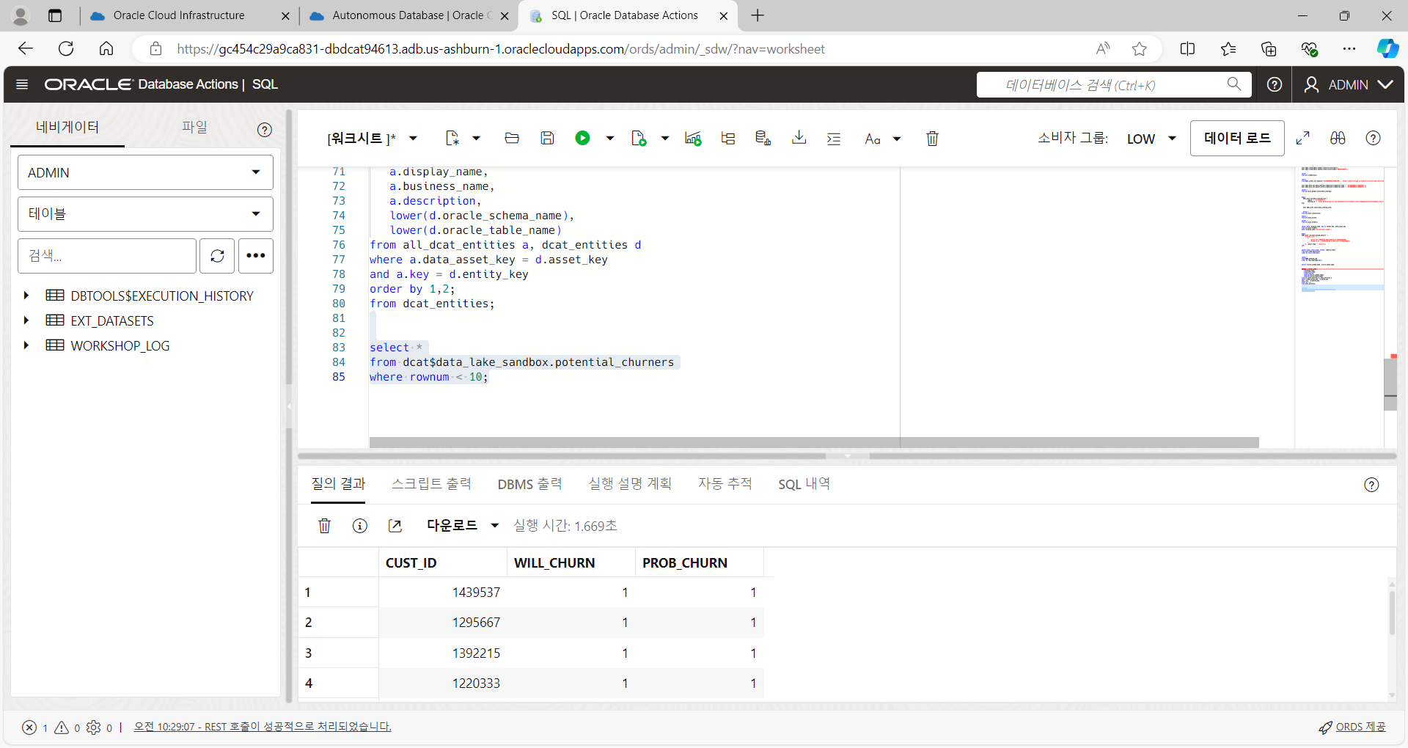Open navigator more options ellipsis
The height and width of the screenshot is (748, 1408).
256,256
